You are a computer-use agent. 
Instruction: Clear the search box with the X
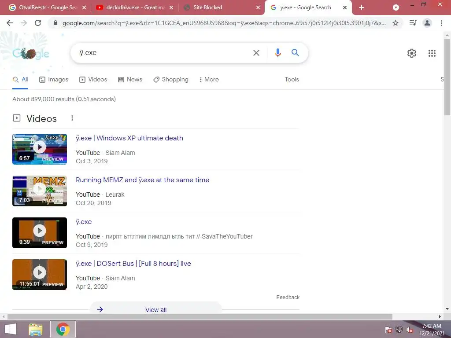(256, 53)
